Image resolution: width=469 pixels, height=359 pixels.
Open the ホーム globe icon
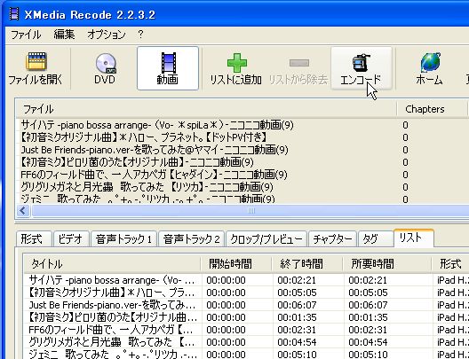pyautogui.click(x=430, y=68)
